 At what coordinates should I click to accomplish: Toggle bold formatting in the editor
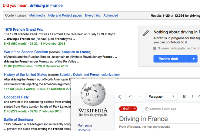[x=184, y=96]
